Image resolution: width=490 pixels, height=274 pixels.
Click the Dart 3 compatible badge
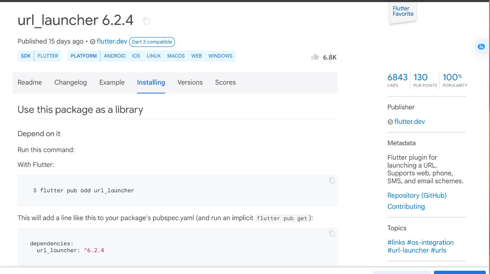pyautogui.click(x=152, y=42)
